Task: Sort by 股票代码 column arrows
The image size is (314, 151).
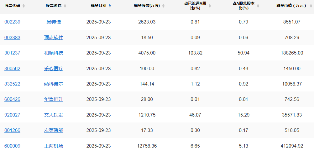Action: pos(24,6)
